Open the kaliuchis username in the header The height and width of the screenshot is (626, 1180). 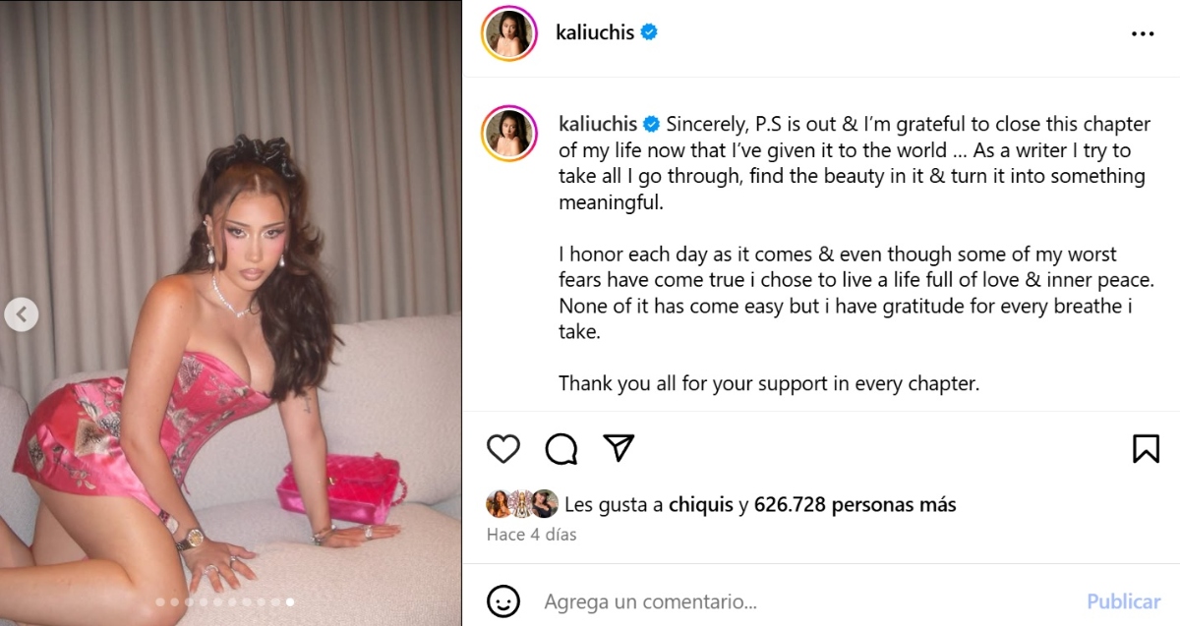tap(596, 32)
